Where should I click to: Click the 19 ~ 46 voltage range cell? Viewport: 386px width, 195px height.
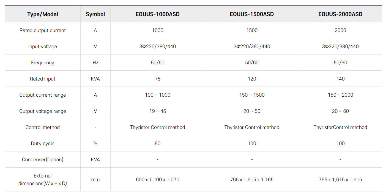(158, 111)
